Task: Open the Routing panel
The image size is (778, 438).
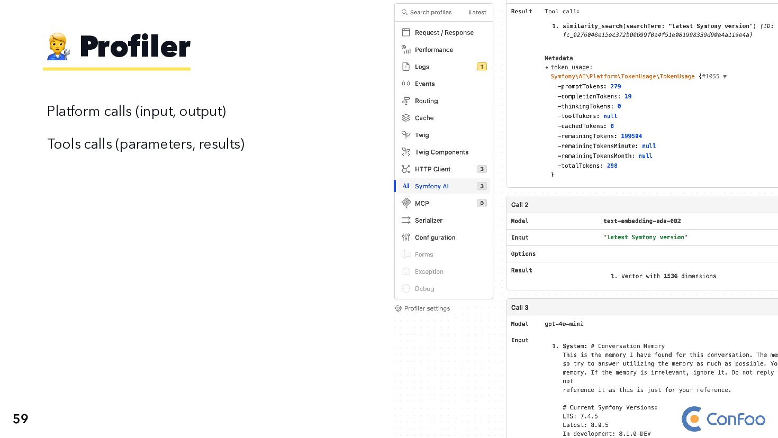Action: click(444, 101)
